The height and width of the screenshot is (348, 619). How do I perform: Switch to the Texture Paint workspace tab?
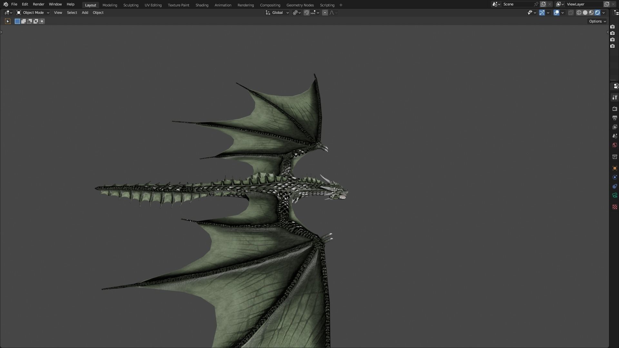tap(179, 5)
